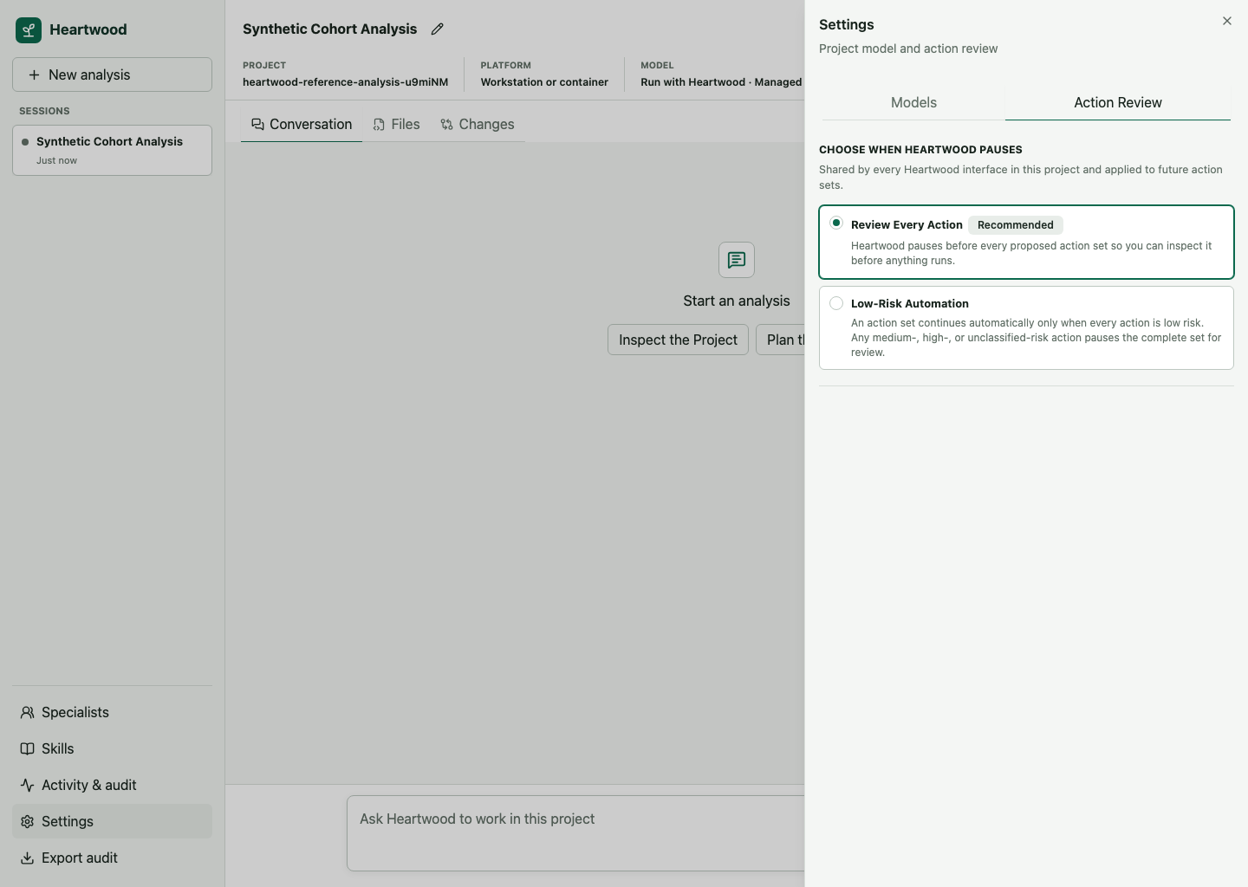This screenshot has width=1248, height=887.
Task: Open the Changes tab
Action: (x=478, y=125)
